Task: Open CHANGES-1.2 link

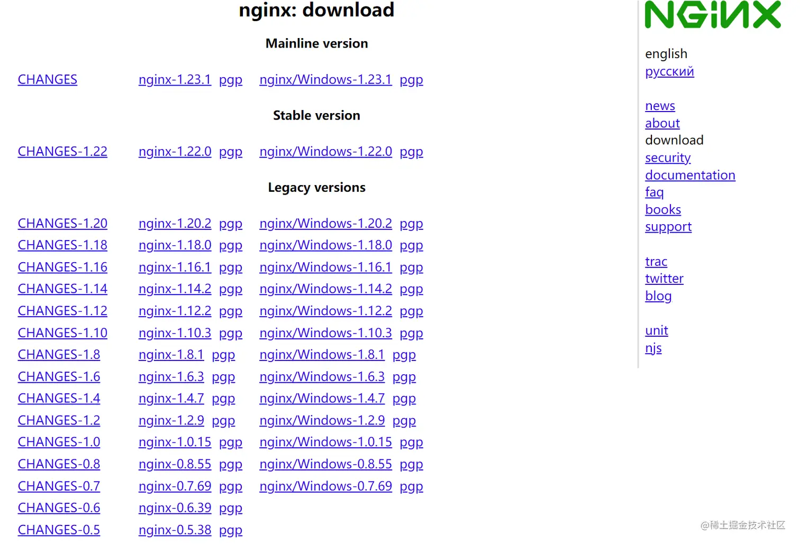Action: pyautogui.click(x=59, y=421)
